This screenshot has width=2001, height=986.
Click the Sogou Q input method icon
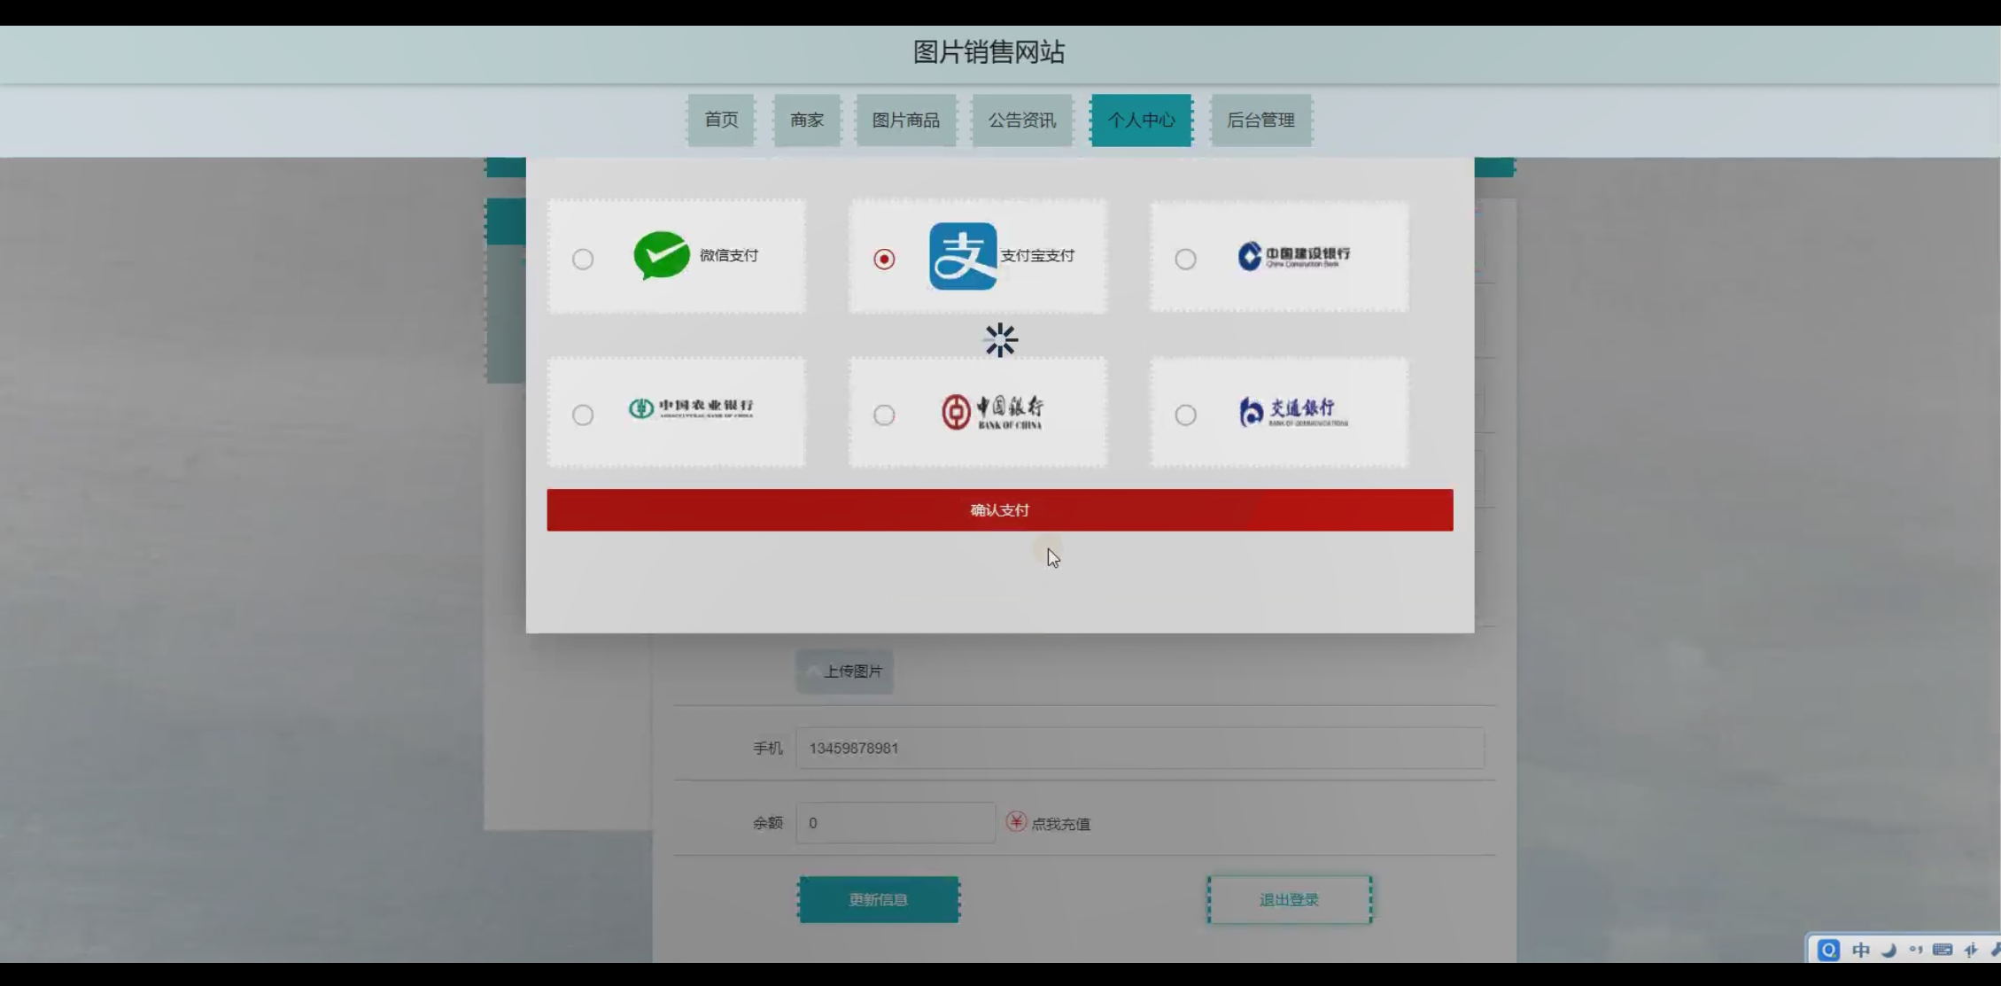(1828, 950)
